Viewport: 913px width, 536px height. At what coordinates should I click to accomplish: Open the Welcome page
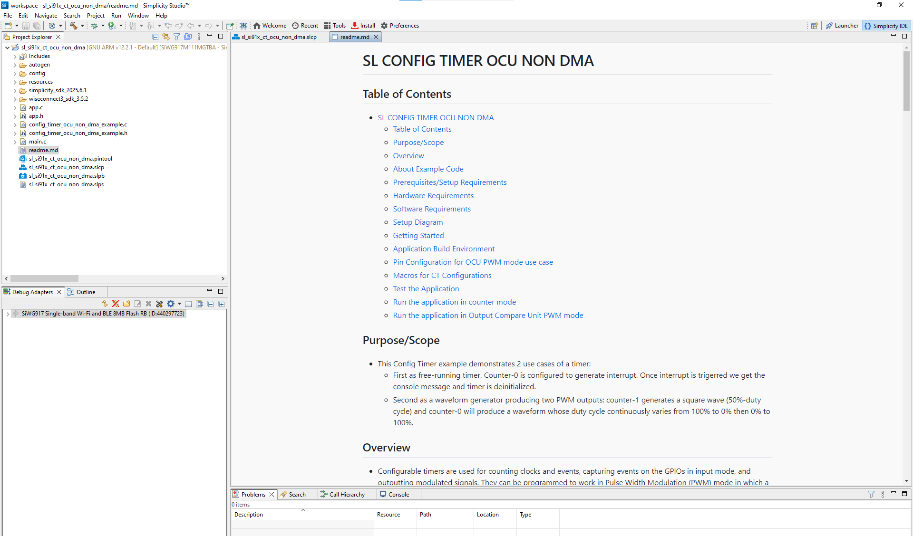click(270, 26)
